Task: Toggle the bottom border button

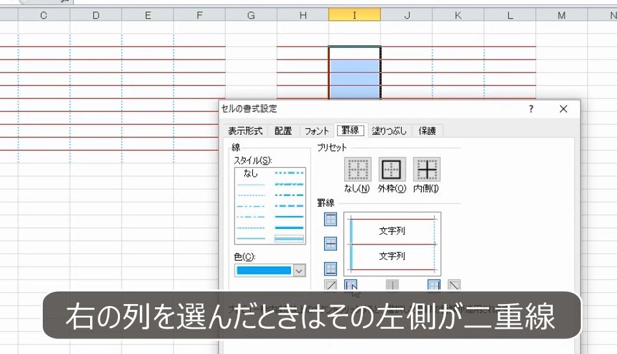Action: 331,268
